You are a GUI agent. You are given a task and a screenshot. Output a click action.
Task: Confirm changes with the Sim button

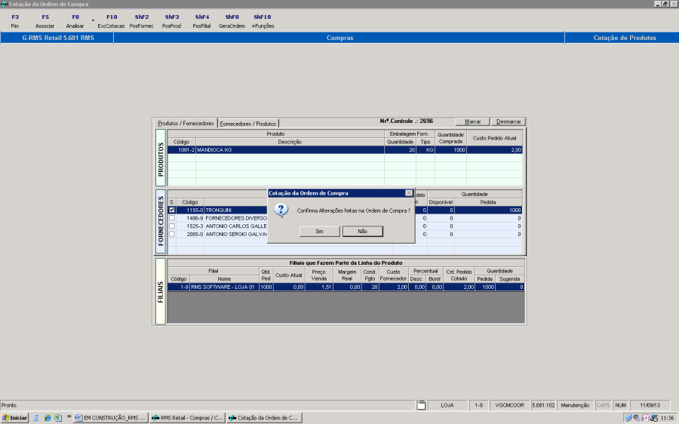click(318, 232)
